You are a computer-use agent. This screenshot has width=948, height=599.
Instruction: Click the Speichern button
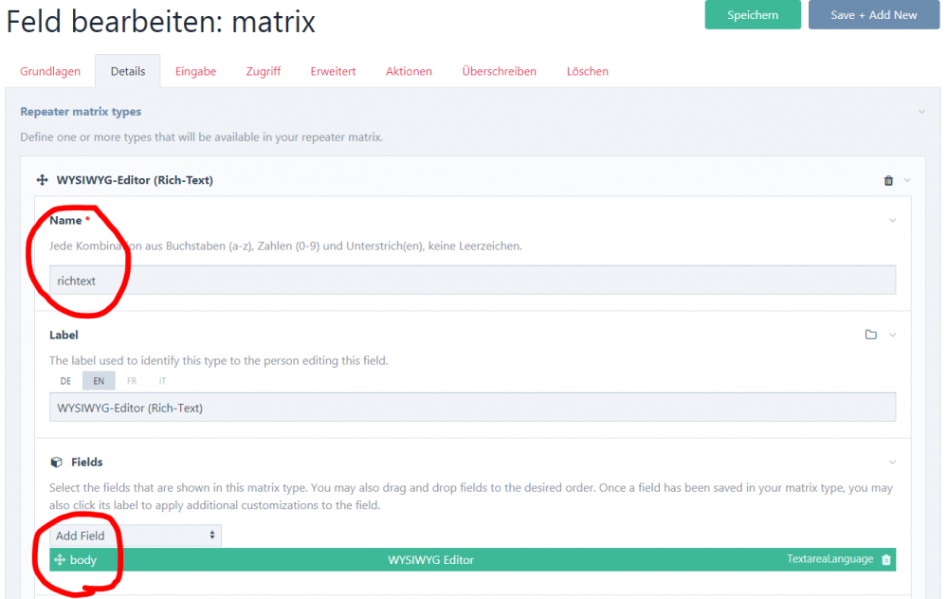753,14
